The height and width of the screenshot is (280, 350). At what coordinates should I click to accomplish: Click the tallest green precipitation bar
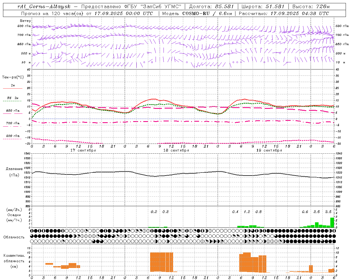pos(332,222)
